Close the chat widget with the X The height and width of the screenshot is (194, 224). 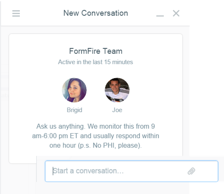tap(176, 13)
